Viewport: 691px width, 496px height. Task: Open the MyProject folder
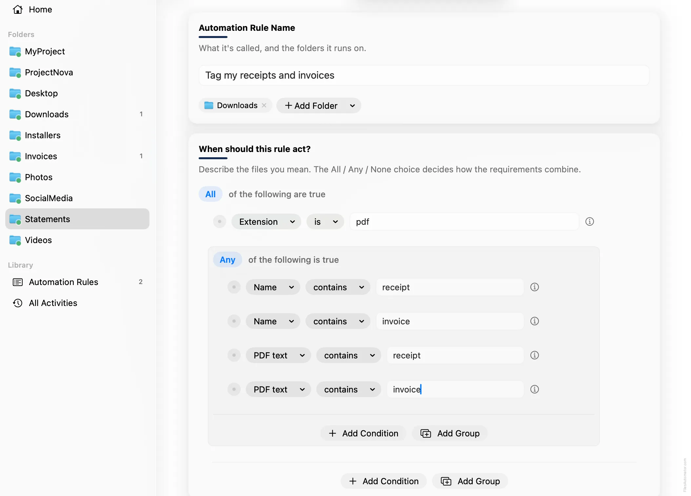point(77,51)
